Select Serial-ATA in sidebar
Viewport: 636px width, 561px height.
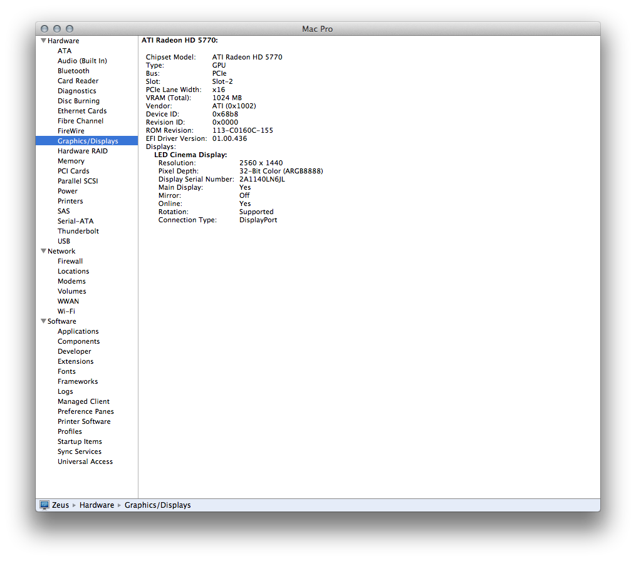click(x=75, y=221)
